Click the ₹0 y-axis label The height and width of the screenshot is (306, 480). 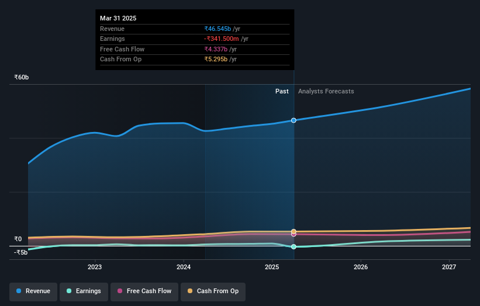pos(18,239)
